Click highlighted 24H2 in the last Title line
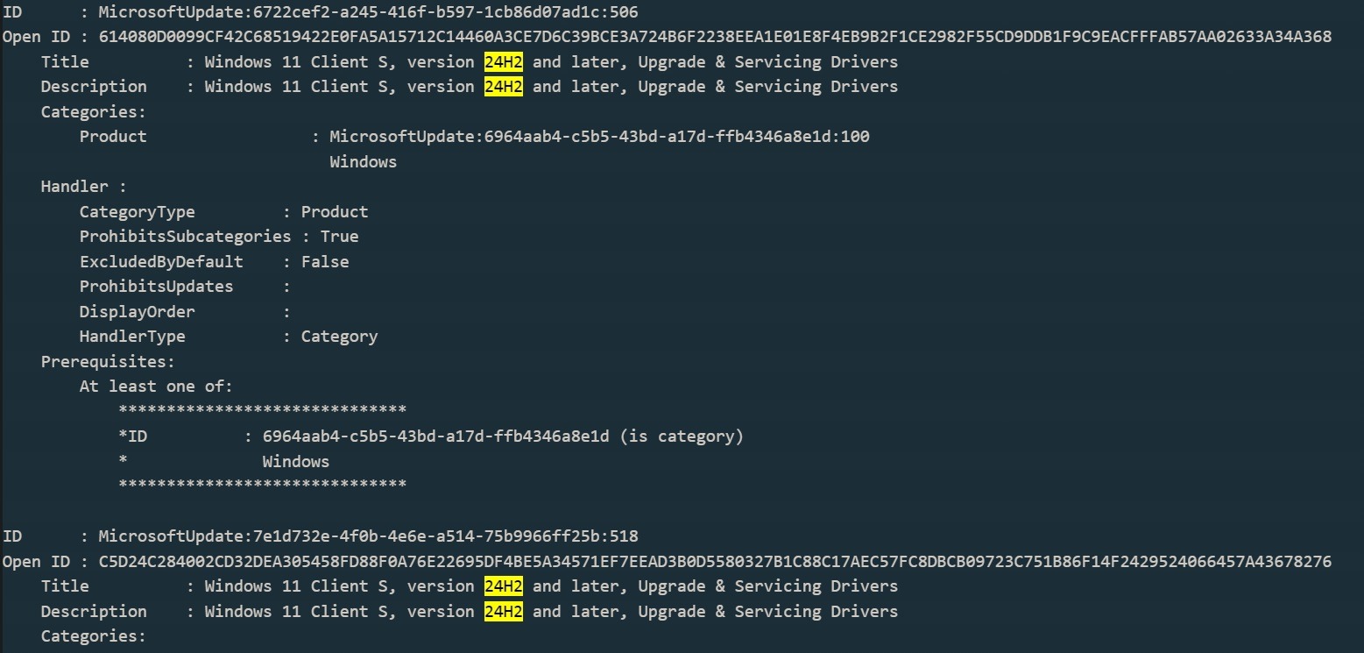The height and width of the screenshot is (653, 1364). pyautogui.click(x=503, y=586)
